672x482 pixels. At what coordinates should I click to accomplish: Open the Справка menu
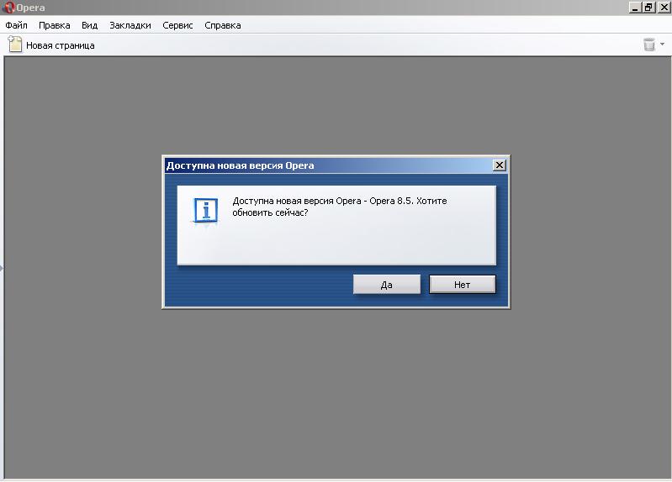click(223, 25)
